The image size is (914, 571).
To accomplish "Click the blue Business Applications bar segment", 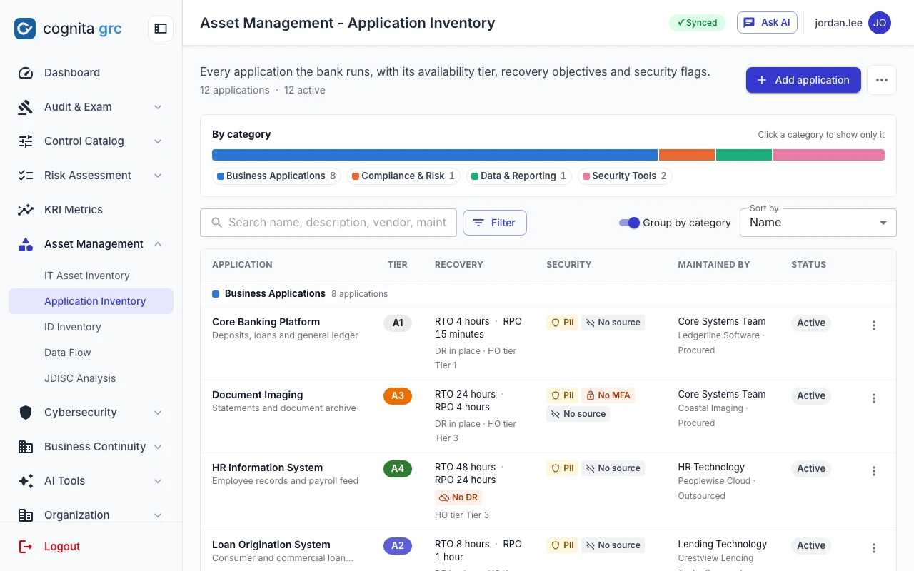I will (435, 155).
